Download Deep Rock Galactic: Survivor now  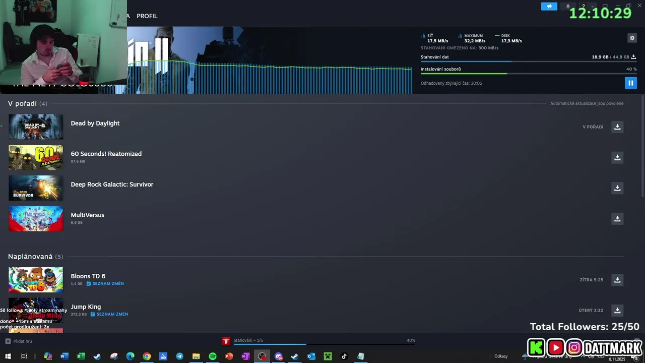coord(617,188)
